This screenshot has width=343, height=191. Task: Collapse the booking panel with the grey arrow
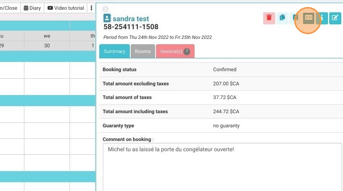[105, 9]
